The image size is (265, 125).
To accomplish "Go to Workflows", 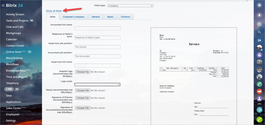I will pyautogui.click(x=12, y=64).
